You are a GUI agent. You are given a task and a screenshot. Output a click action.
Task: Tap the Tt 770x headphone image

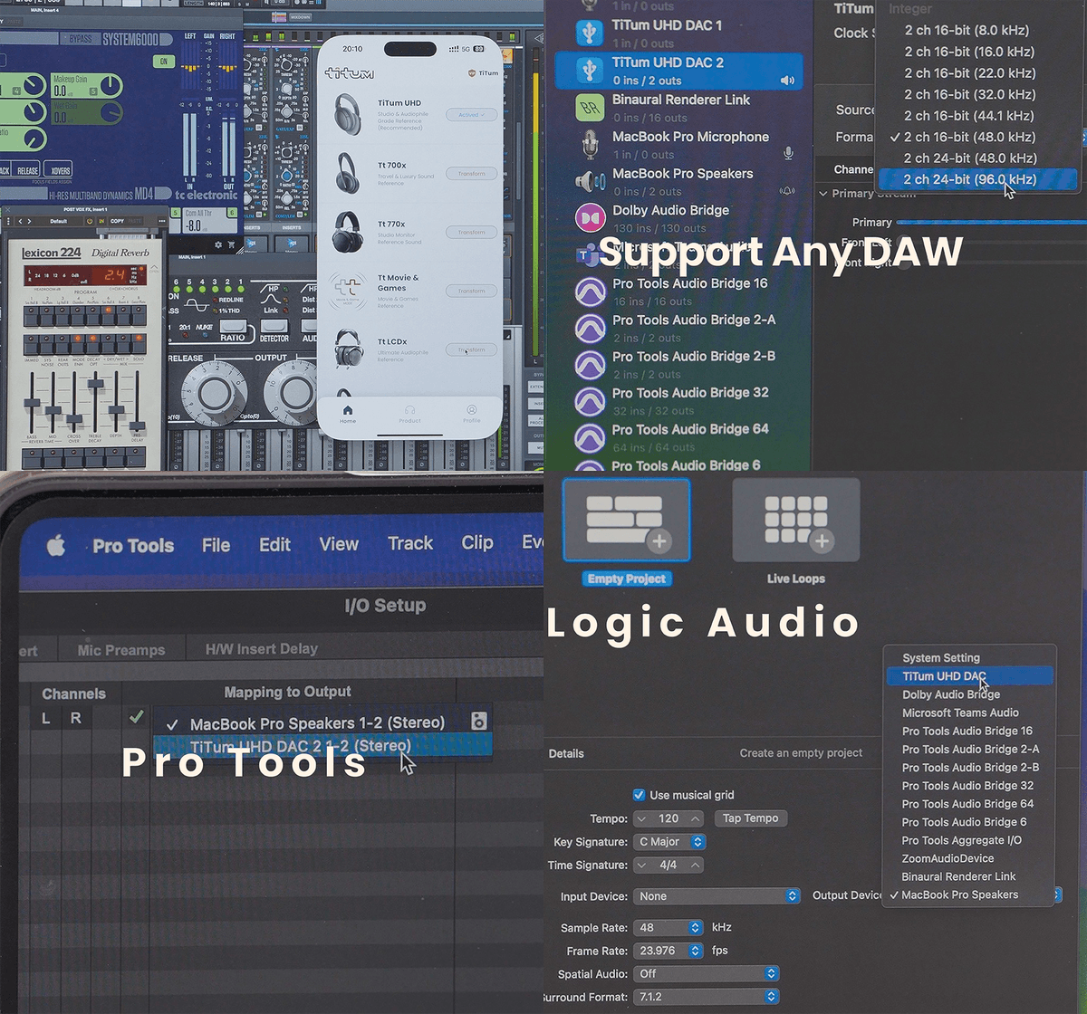[x=349, y=232]
